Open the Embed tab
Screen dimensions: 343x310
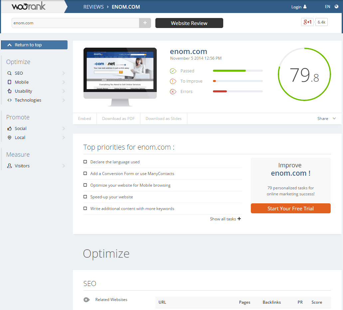[85, 119]
